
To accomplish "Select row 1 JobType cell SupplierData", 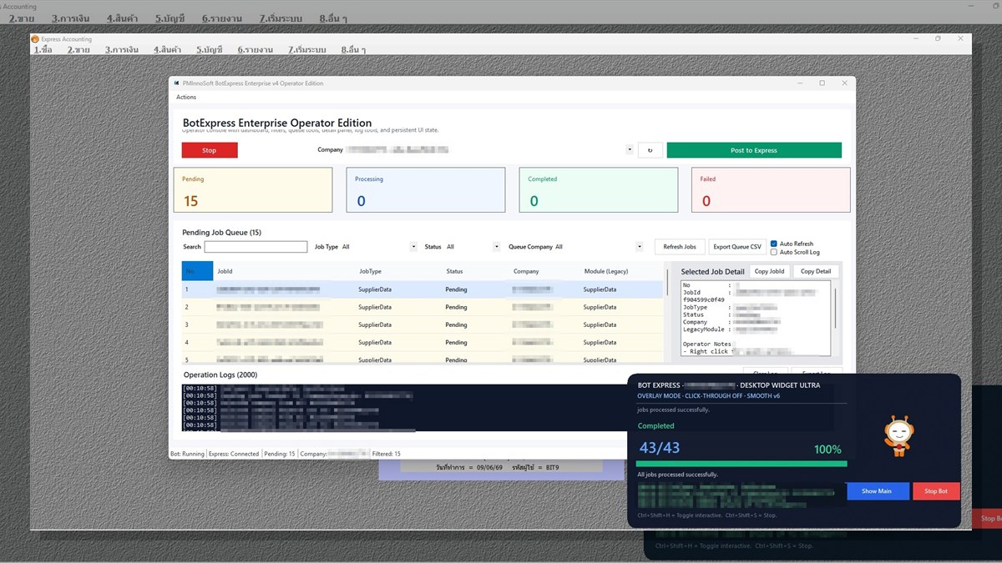I will (375, 289).
